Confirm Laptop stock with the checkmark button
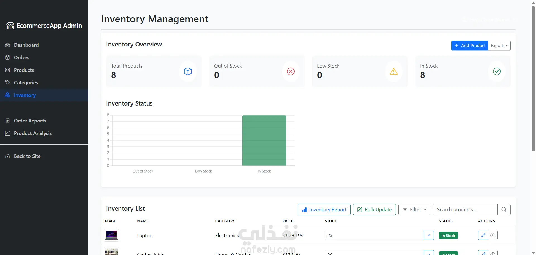Screen dimensions: 536x255 coord(429,235)
